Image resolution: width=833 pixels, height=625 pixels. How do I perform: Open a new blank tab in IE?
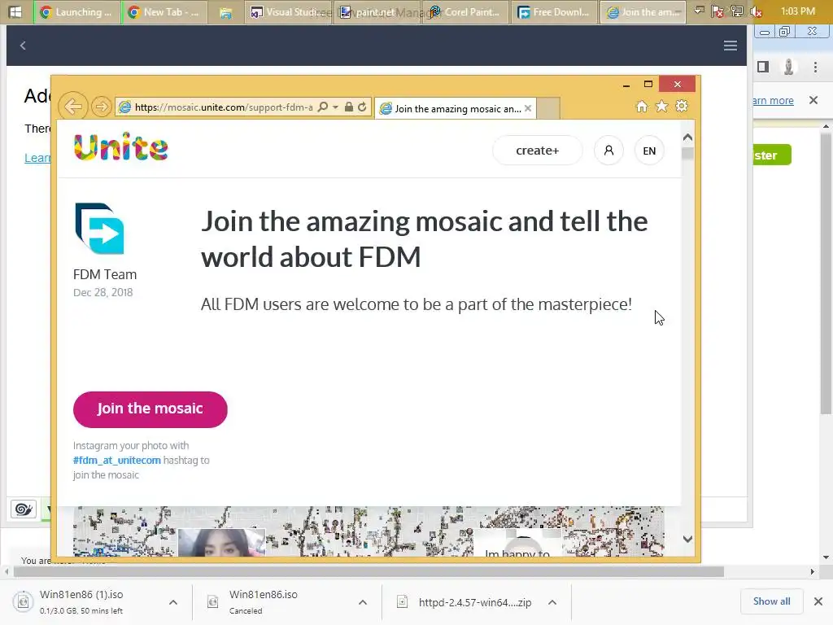click(548, 108)
